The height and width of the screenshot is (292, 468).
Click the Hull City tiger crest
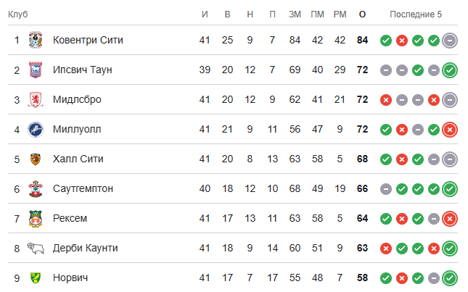pyautogui.click(x=36, y=159)
